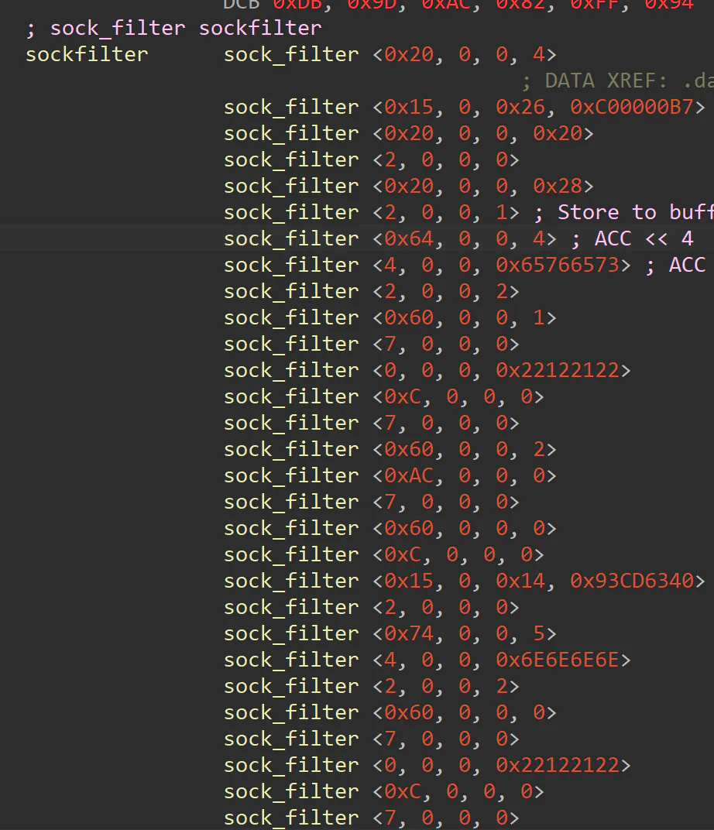This screenshot has width=714, height=830.
Task: Click the 0x14 jump offset value
Action: coord(520,581)
